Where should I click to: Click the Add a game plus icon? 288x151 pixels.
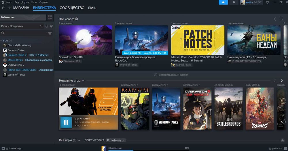[x=3, y=148]
